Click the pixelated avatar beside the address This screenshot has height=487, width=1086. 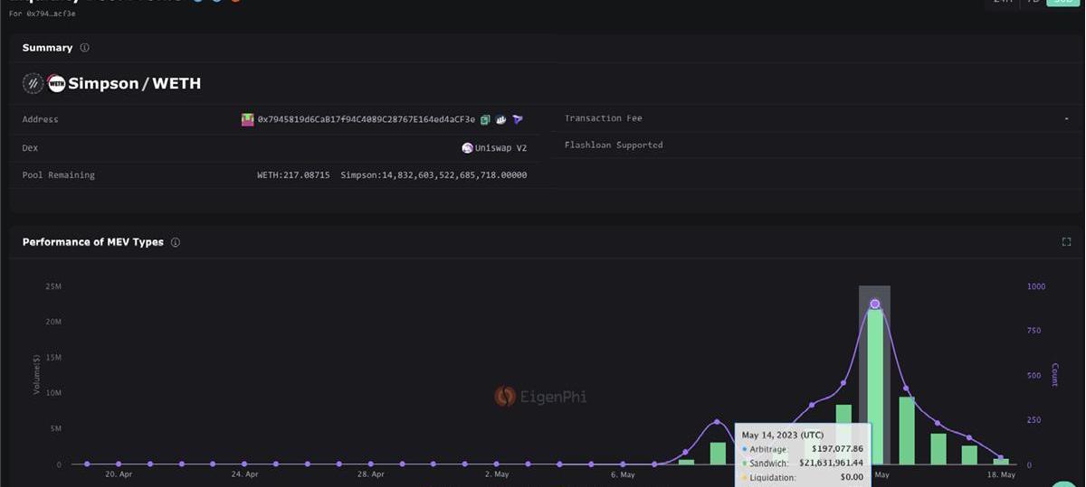pos(248,119)
